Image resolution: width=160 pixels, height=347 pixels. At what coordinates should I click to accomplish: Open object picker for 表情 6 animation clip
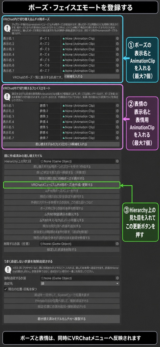click(x=117, y=132)
